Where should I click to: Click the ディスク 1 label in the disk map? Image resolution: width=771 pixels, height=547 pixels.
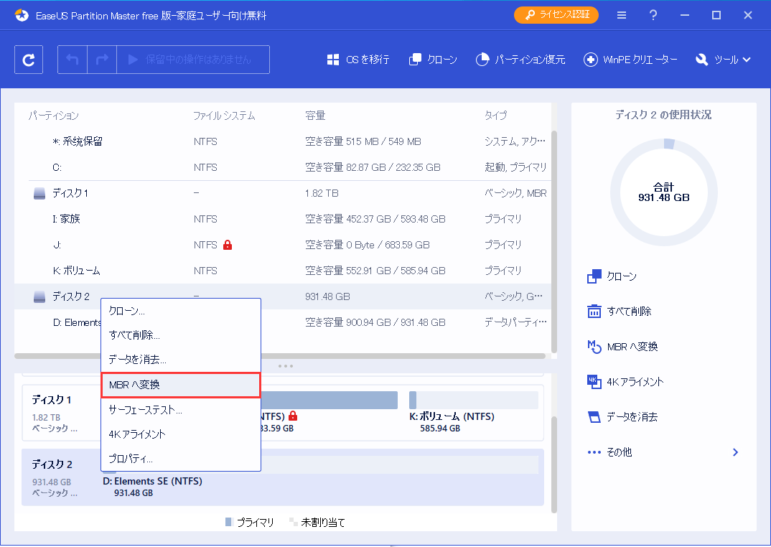52,400
